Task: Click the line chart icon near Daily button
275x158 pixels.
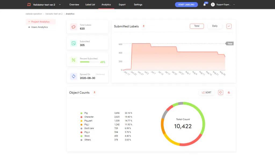Action: point(229,26)
